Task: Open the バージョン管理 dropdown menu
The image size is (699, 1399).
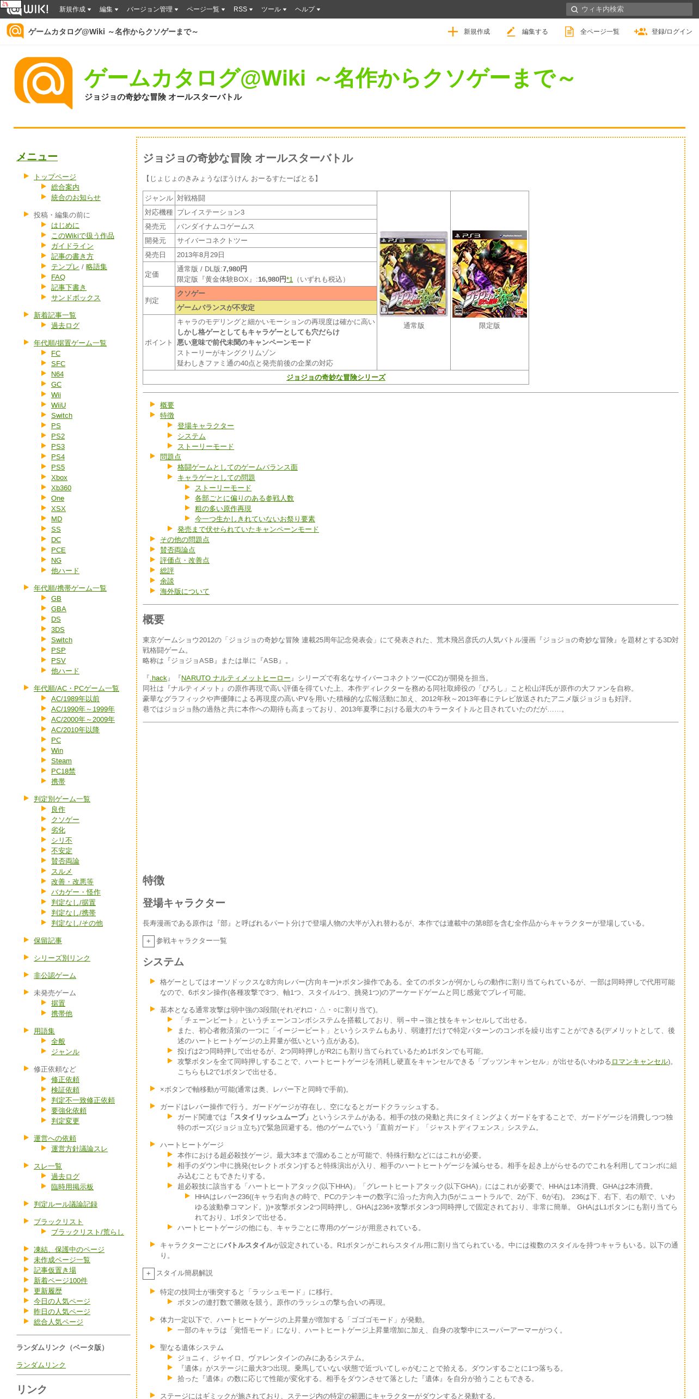Action: [152, 9]
